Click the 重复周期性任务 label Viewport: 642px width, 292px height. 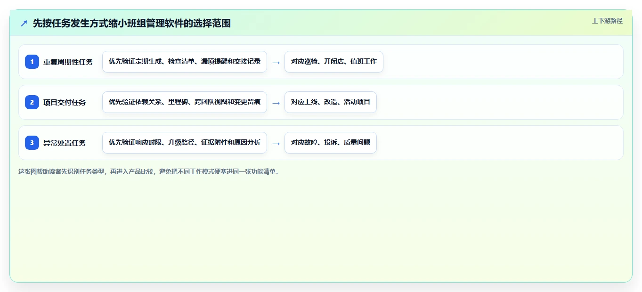click(68, 62)
